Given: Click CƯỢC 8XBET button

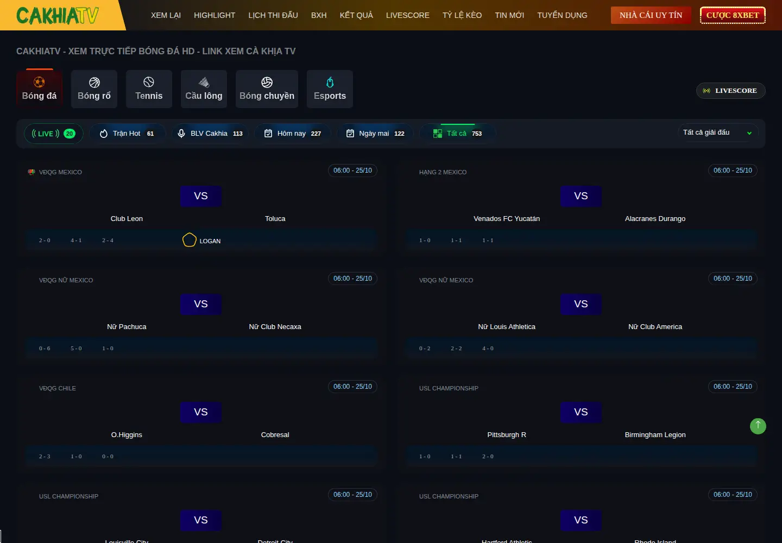Looking at the screenshot, I should click(x=733, y=15).
